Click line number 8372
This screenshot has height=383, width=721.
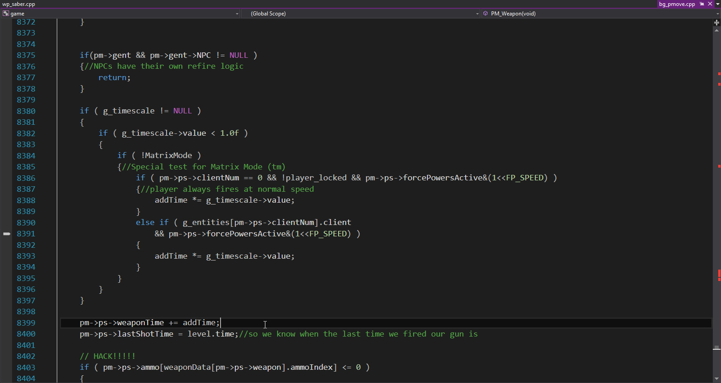26,22
